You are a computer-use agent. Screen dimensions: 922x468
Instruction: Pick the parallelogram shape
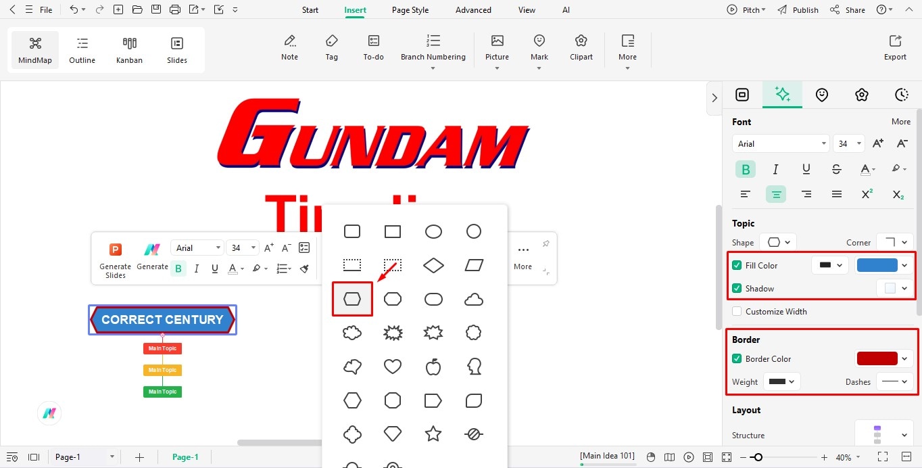tap(474, 265)
